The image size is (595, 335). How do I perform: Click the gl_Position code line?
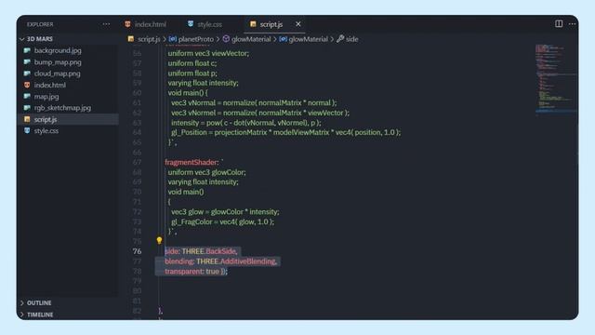pos(285,132)
